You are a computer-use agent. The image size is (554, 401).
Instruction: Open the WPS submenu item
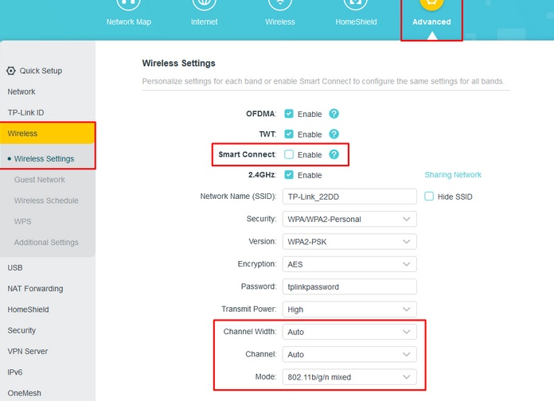point(22,221)
